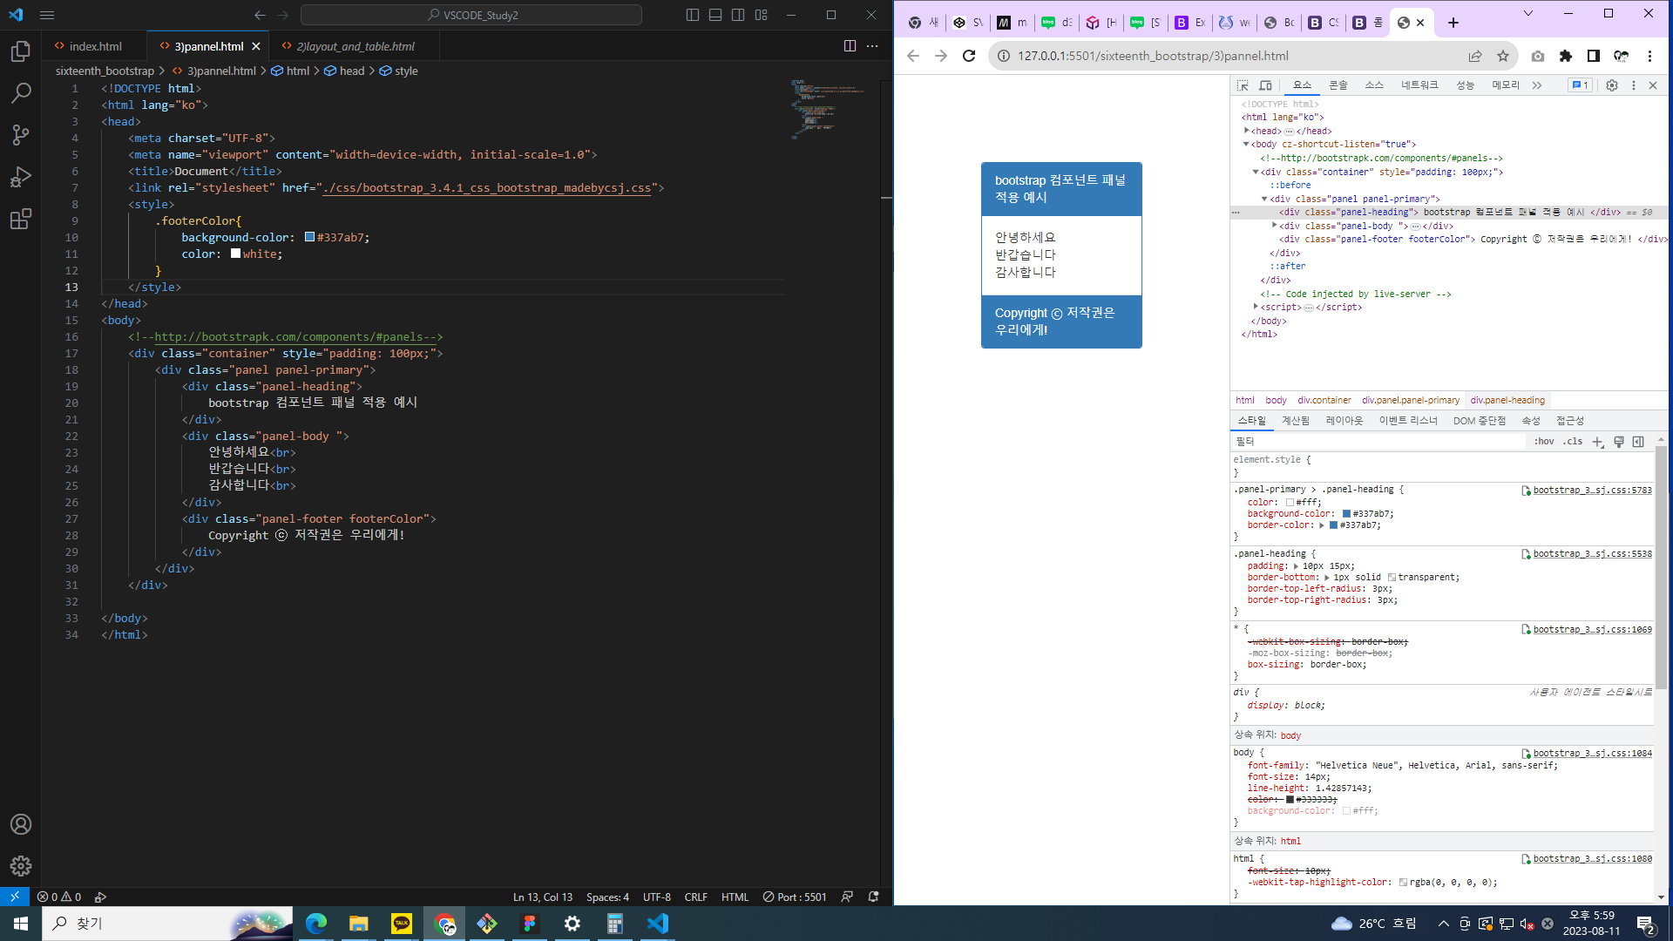Click the #337ab7 background-color swatch in Styles
Screen dimensions: 1673x941
[1346, 514]
